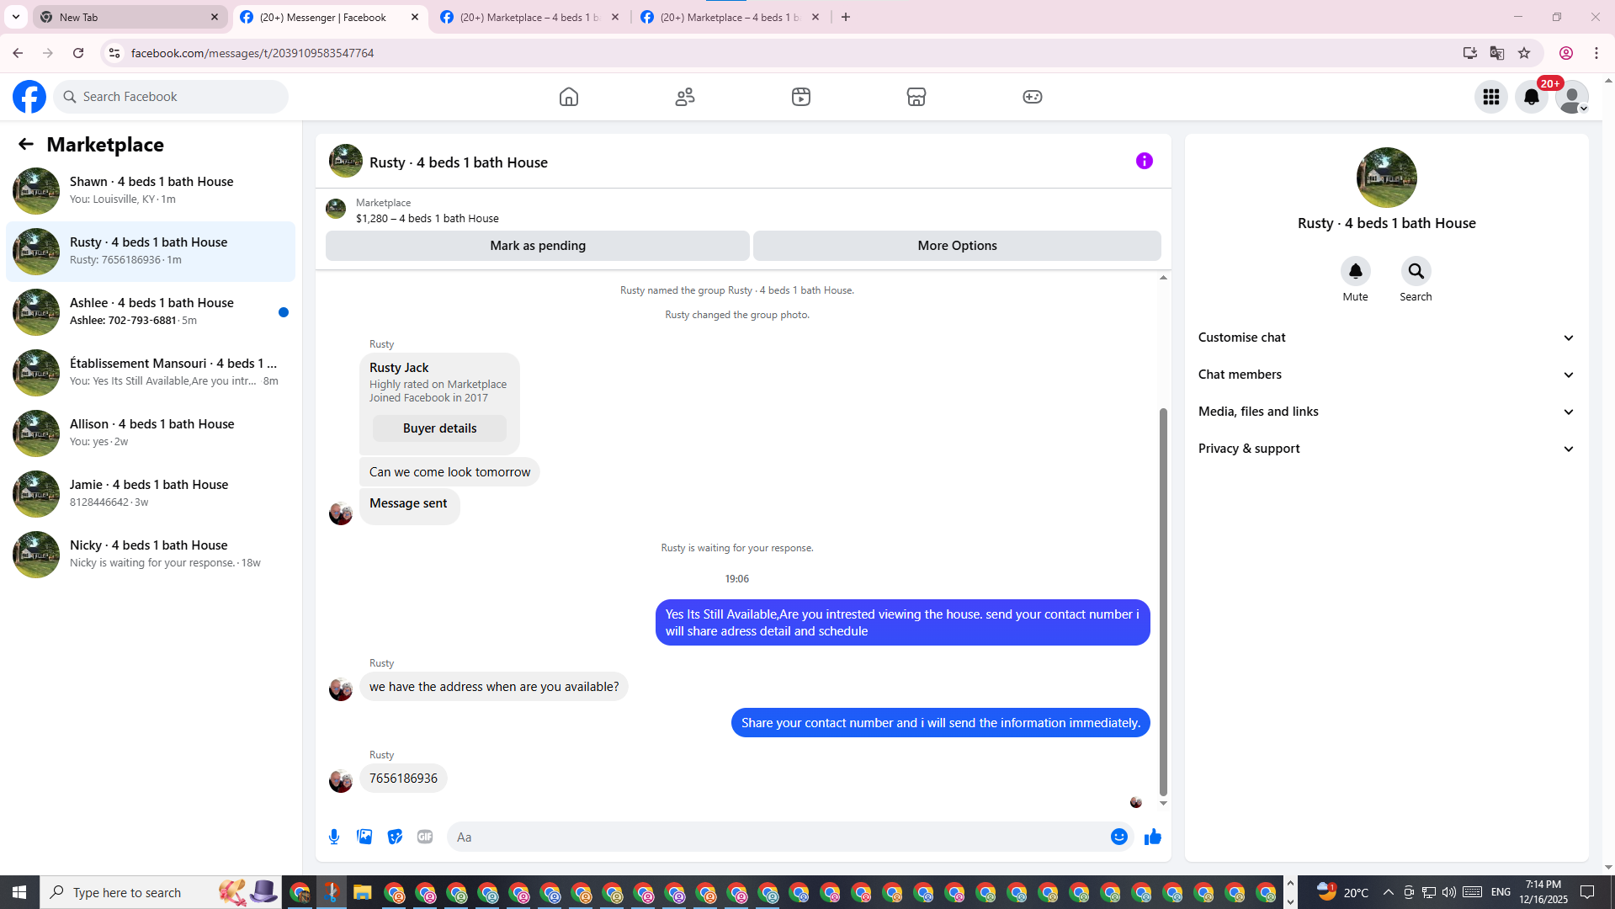Mute the Rusty conversation
Screen dimensions: 1615x909
tap(1356, 271)
